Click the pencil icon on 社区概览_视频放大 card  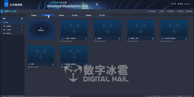(62, 64)
